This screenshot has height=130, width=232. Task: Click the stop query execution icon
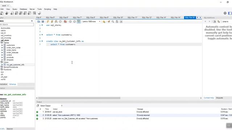(x=60, y=22)
